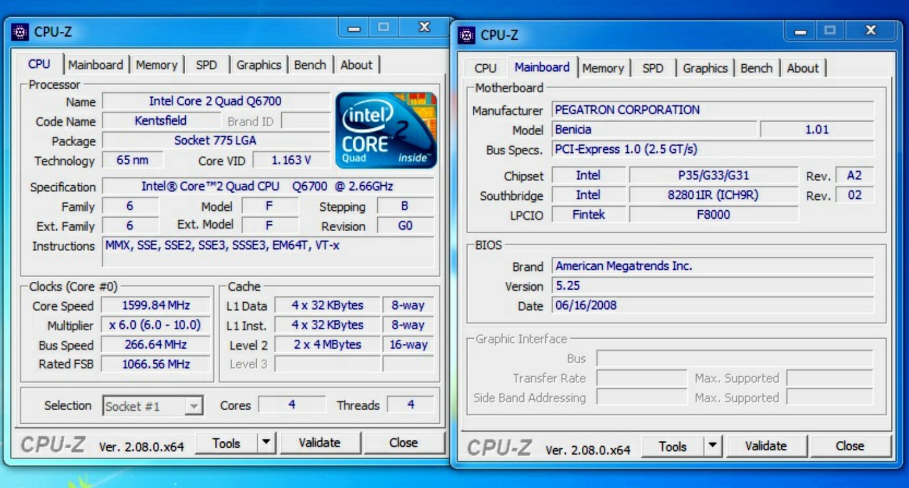
Task: Click the Instructions list starting with 'MMX, SSE'
Action: [268, 252]
